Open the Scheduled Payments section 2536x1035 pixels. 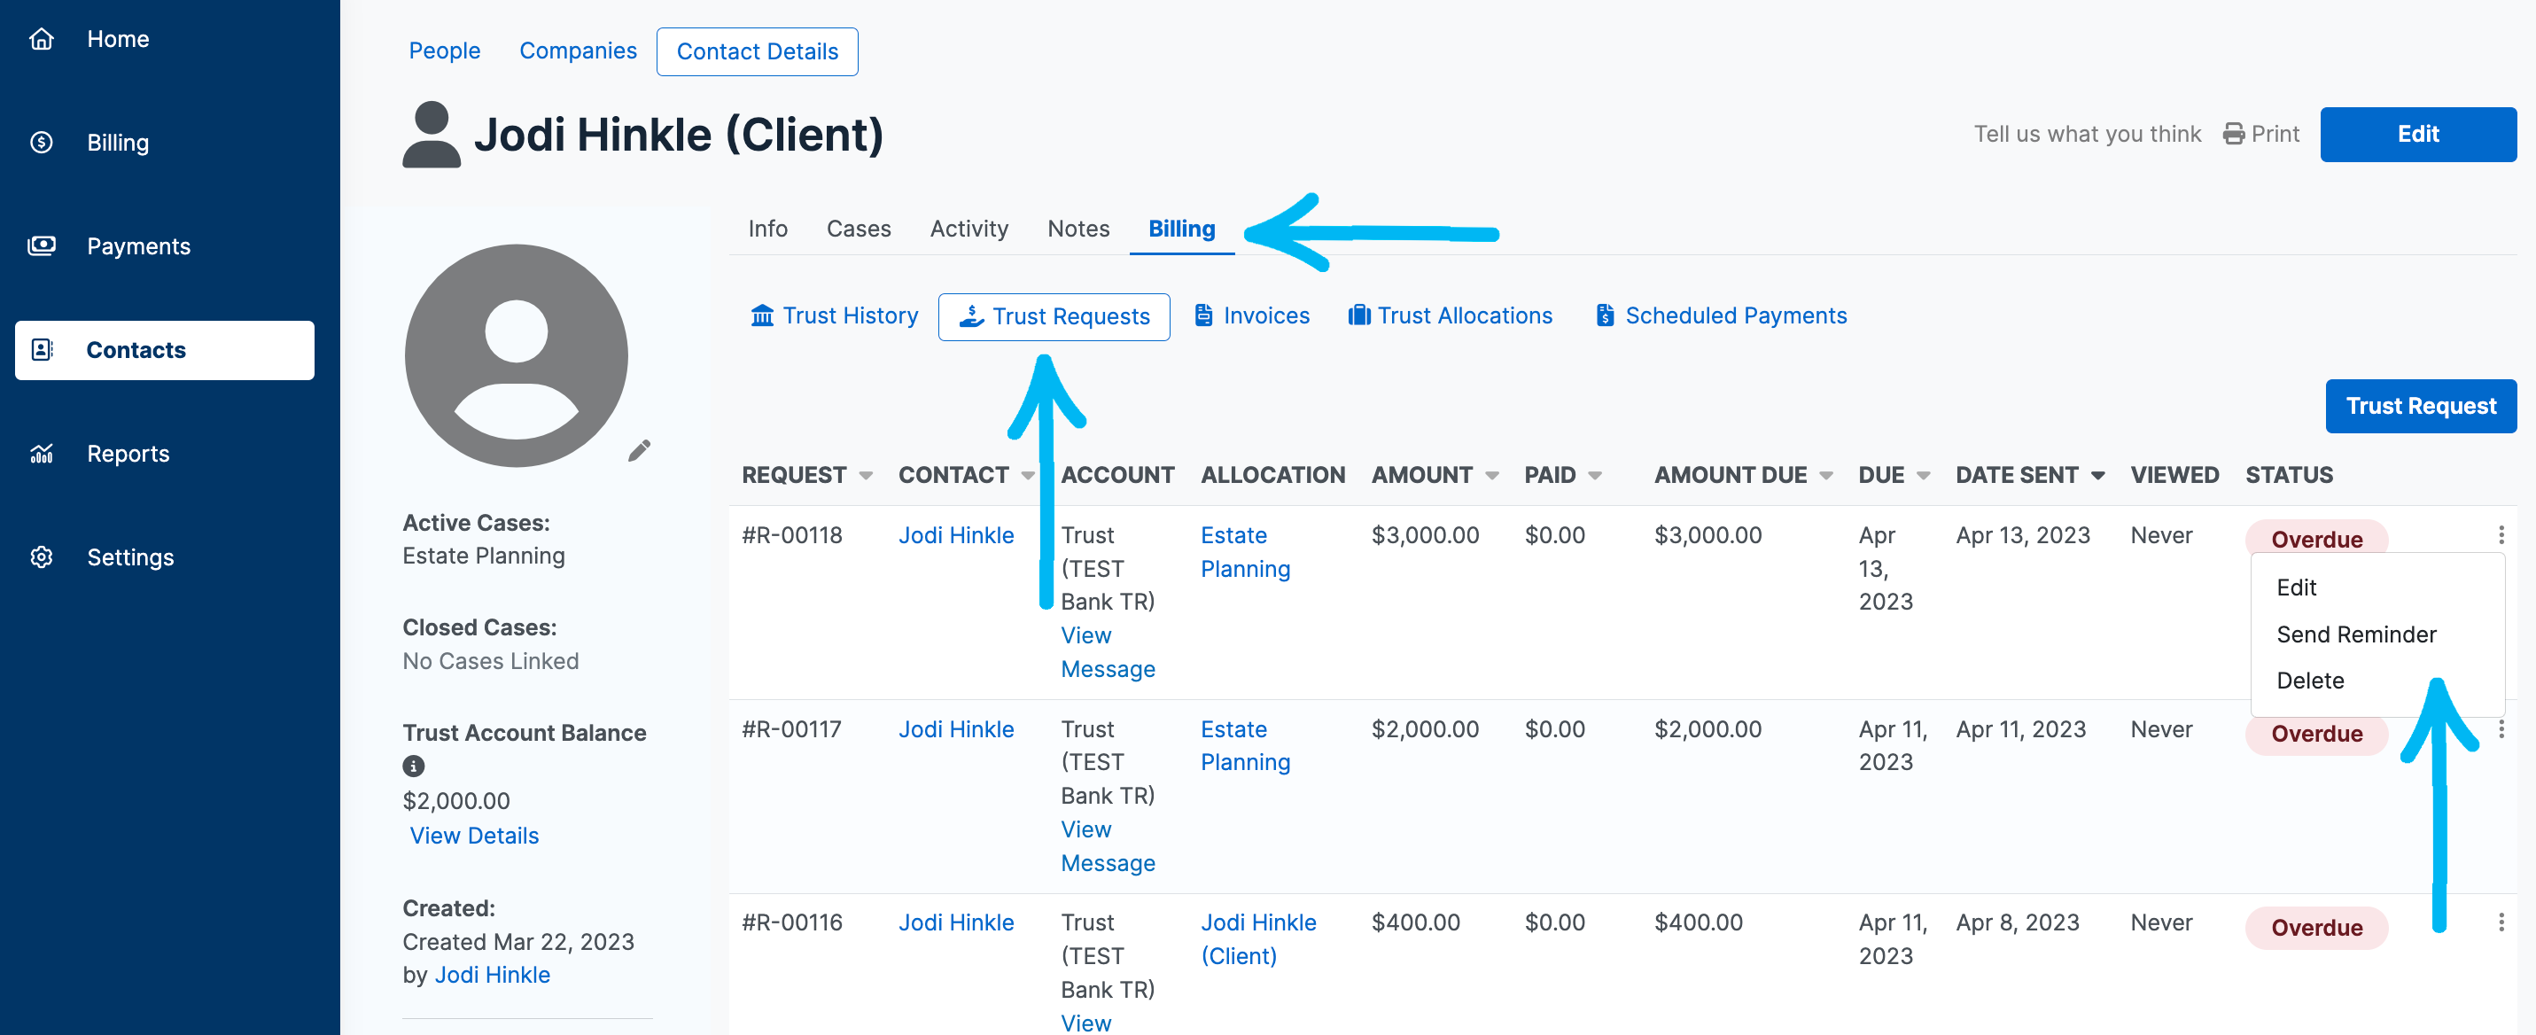click(1720, 315)
